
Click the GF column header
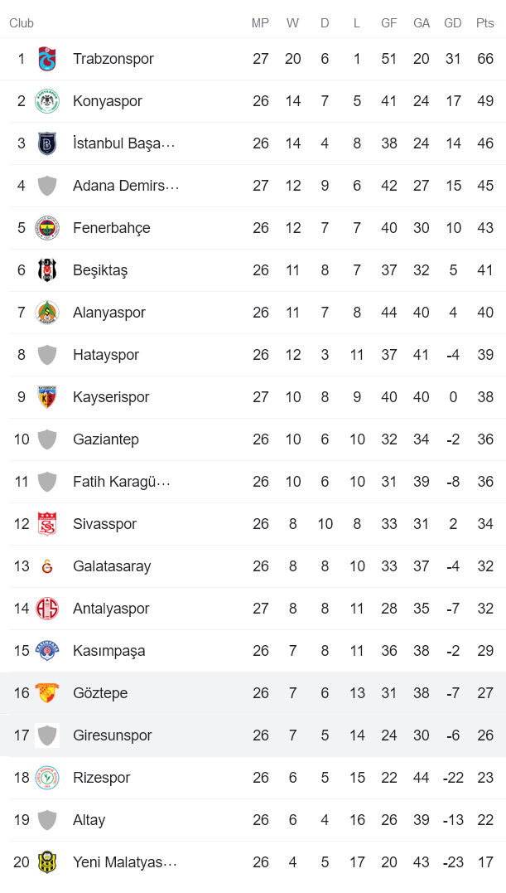pos(389,23)
